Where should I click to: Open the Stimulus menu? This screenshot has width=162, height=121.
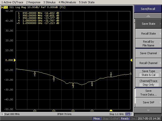point(42,2)
